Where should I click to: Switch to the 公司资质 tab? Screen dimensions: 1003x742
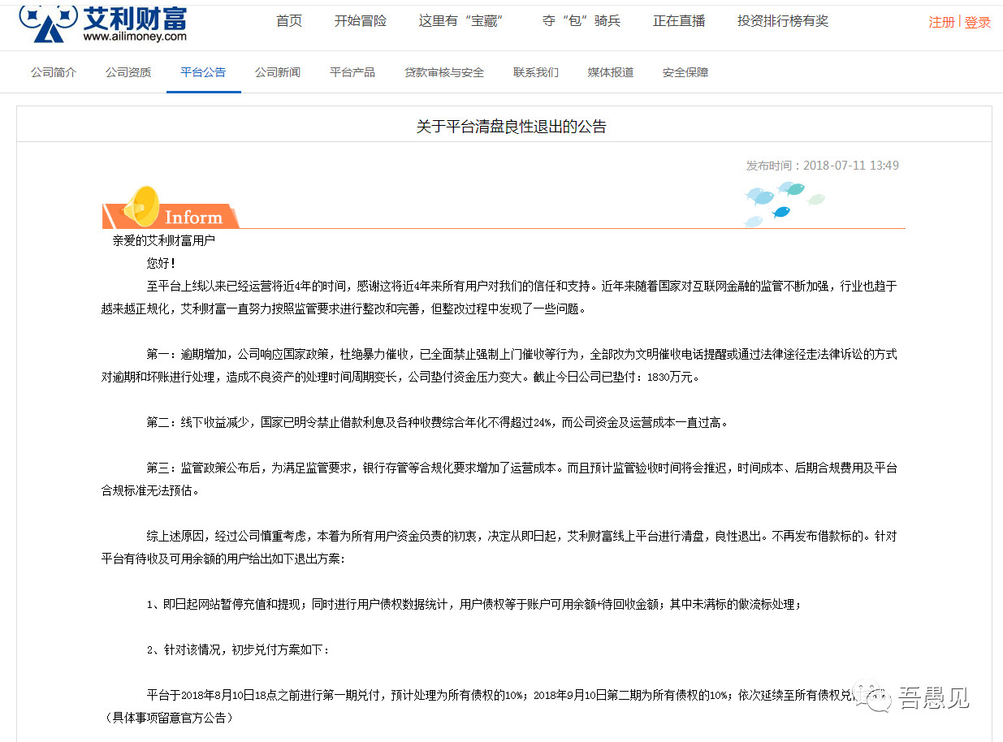pos(128,72)
